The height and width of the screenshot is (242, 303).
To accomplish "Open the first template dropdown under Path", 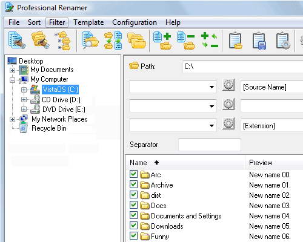I will coord(211,87).
